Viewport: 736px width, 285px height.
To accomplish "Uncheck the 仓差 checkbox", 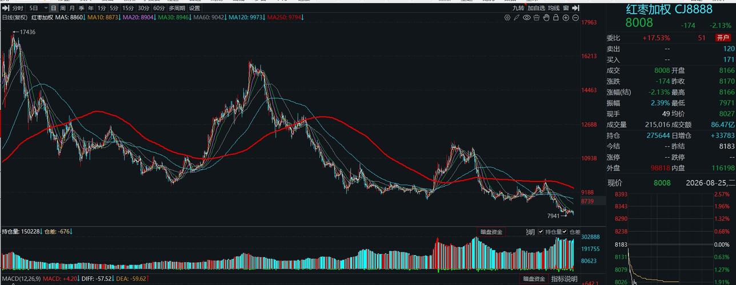I will pyautogui.click(x=565, y=232).
